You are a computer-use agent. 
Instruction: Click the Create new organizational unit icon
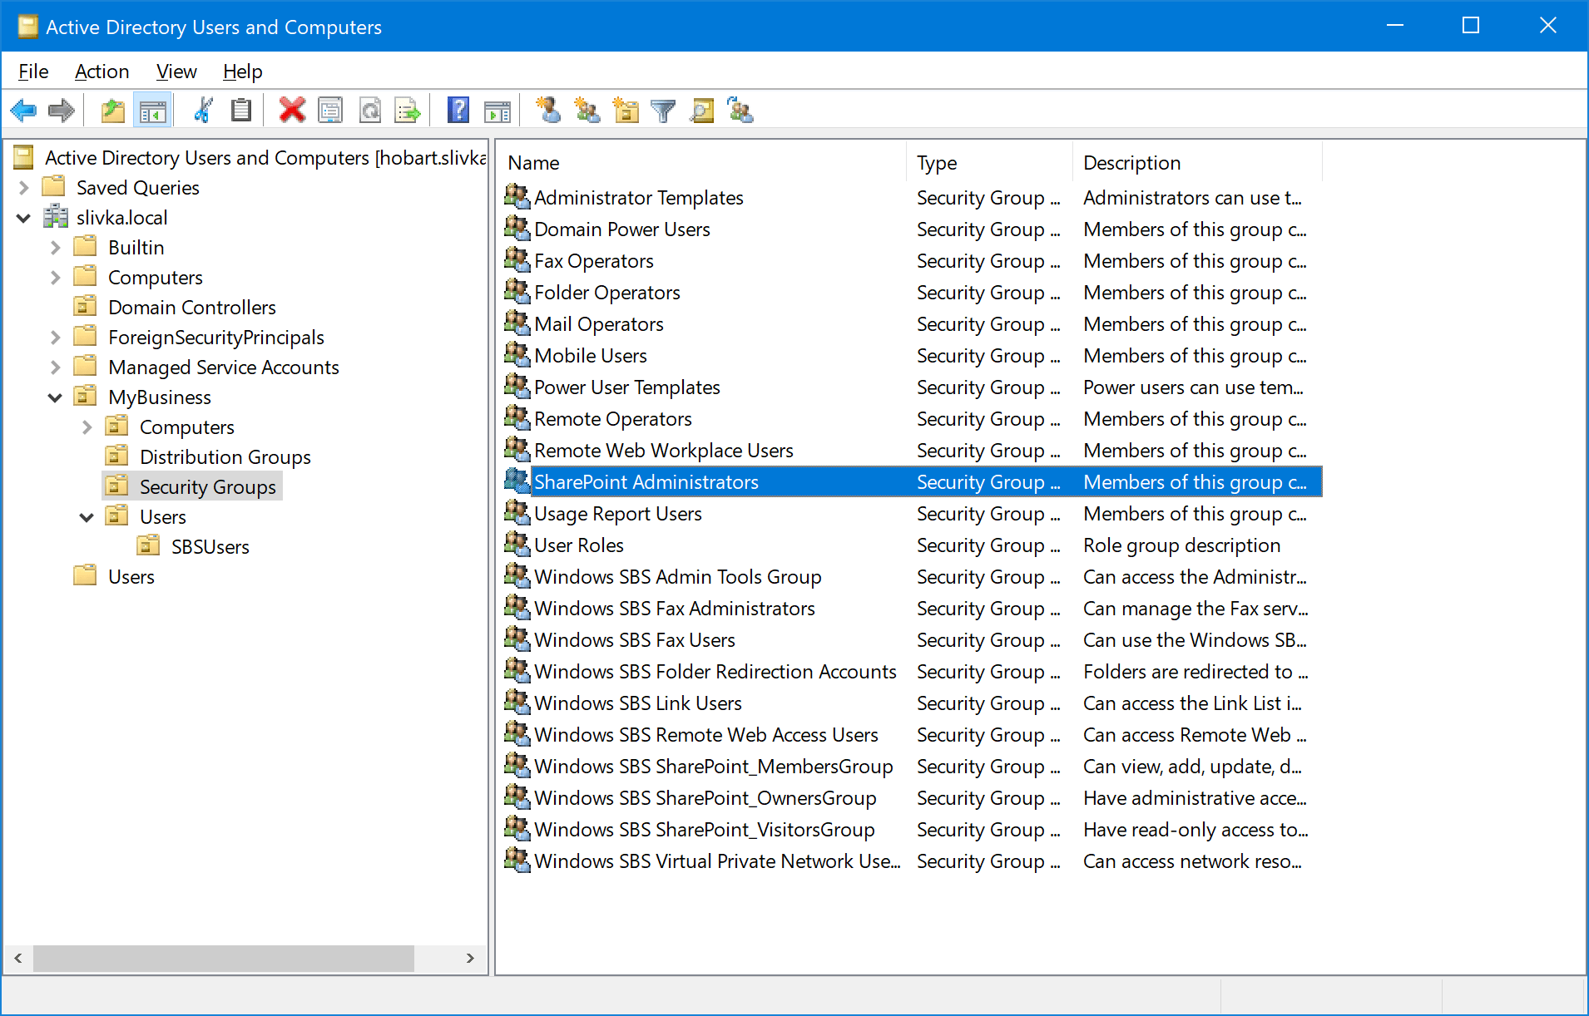(x=626, y=110)
